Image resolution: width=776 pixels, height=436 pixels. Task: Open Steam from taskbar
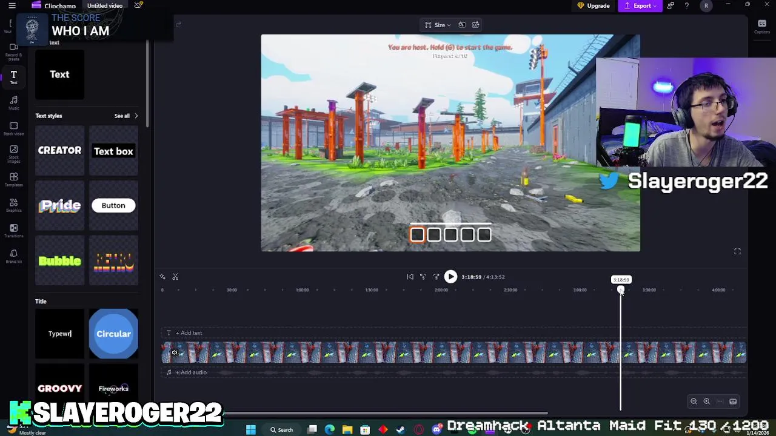point(400,430)
